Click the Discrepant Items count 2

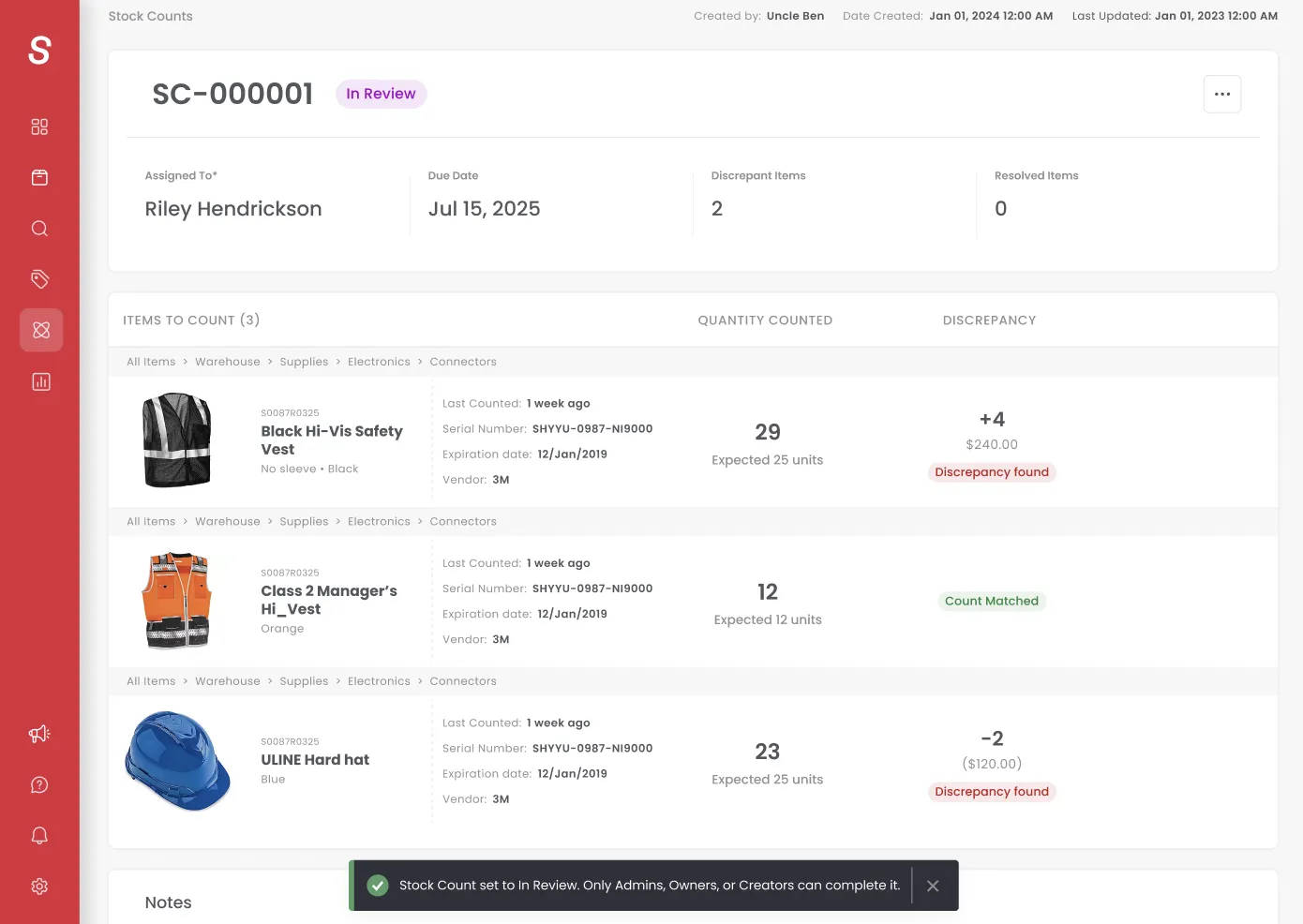pyautogui.click(x=717, y=208)
